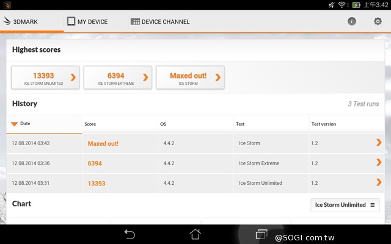
Task: Switch to the Device Channel tab
Action: [160, 21]
